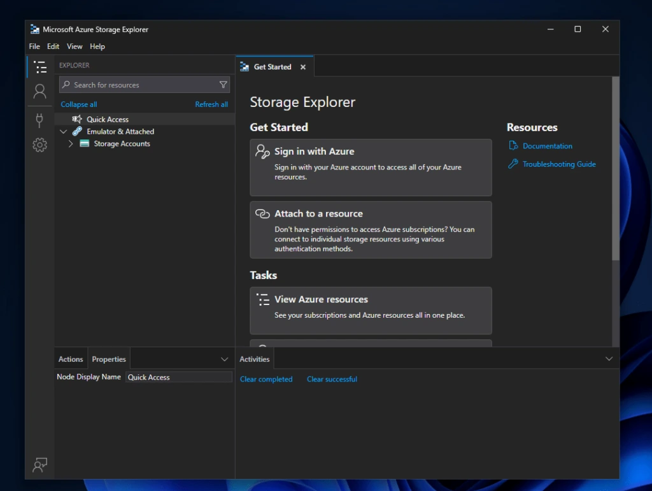The image size is (652, 491).
Task: Click the Troubleshooting Guide wrench icon
Action: point(513,164)
